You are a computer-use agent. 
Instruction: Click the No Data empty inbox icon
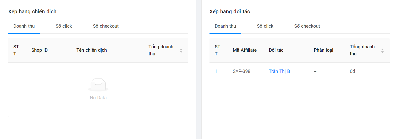click(98, 85)
